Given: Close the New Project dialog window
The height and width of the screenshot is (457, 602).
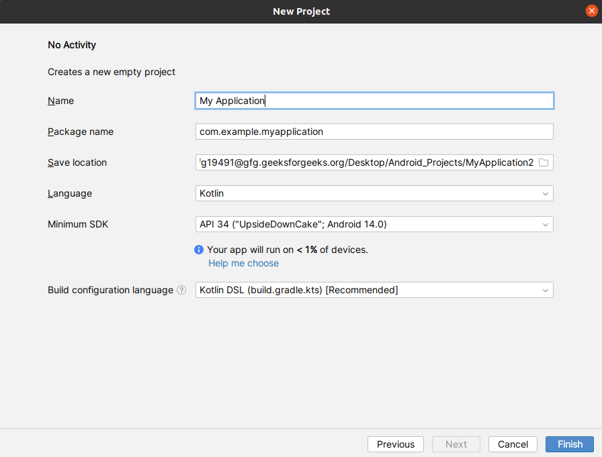Looking at the screenshot, I should [x=591, y=11].
